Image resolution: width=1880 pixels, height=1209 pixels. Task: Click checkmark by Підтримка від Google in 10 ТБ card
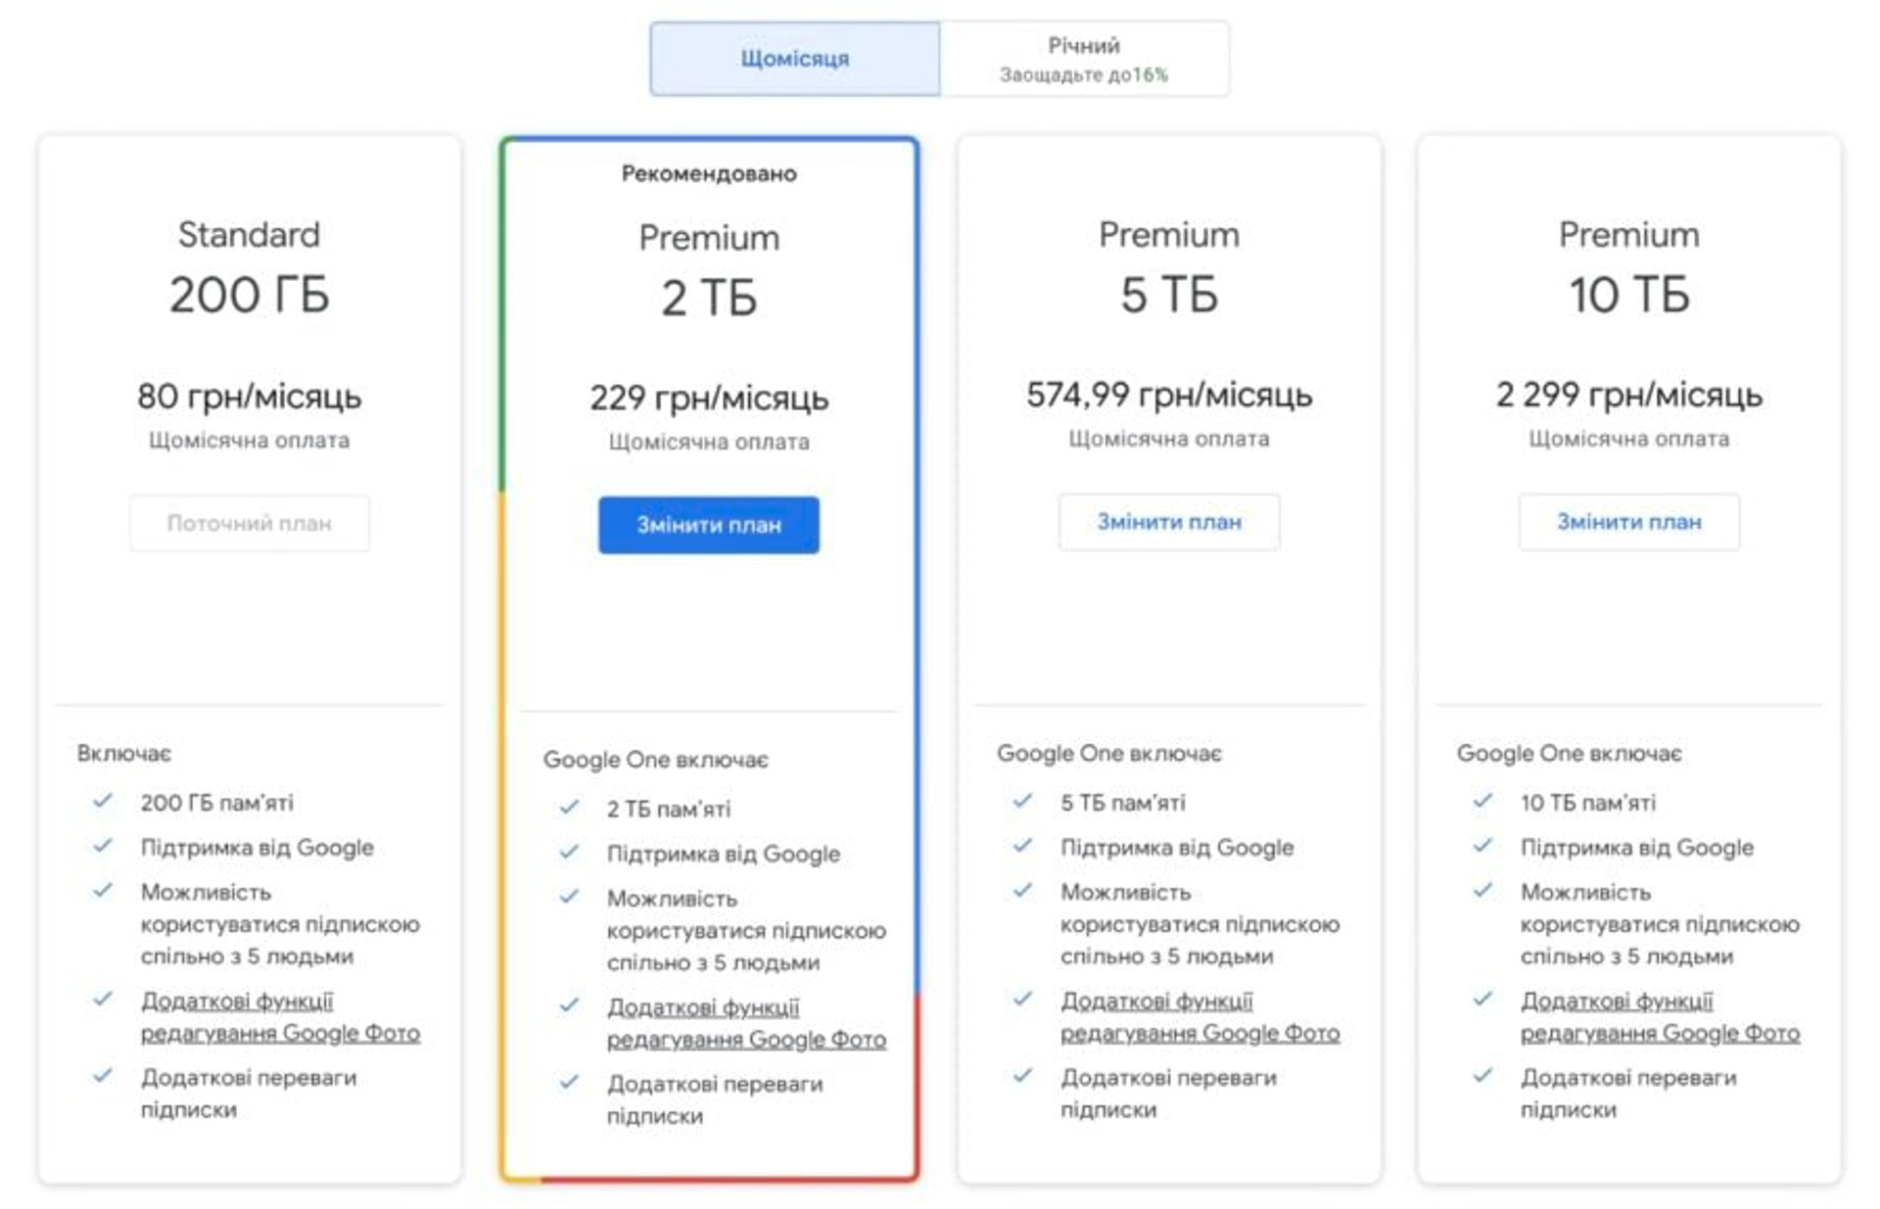pyautogui.click(x=1482, y=845)
